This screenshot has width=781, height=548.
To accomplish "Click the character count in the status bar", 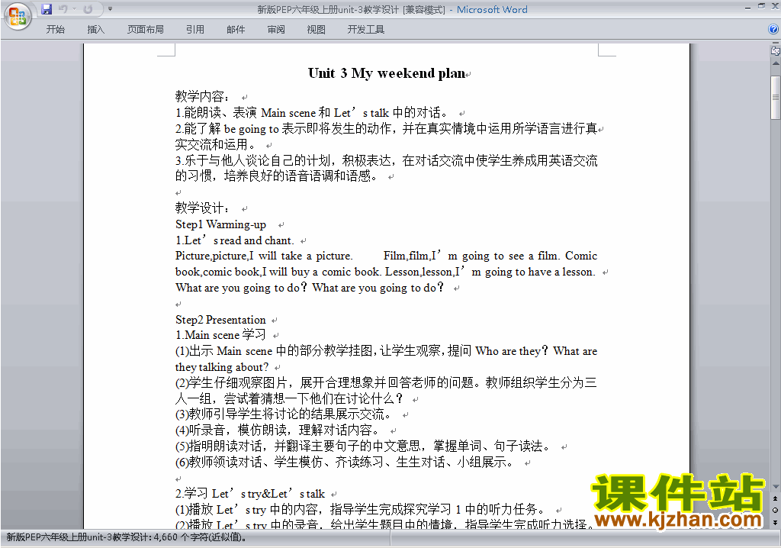I will click(x=127, y=537).
